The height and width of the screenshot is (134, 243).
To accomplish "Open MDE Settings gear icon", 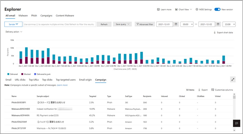I will pos(197,10).
